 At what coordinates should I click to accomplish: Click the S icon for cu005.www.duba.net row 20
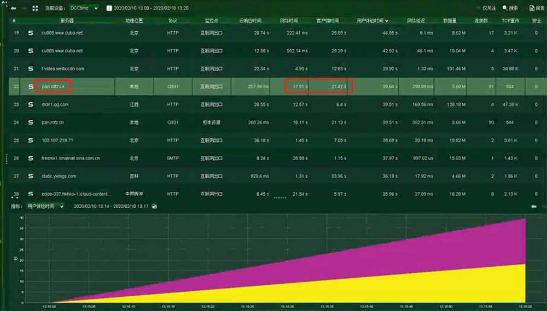[x=31, y=51]
